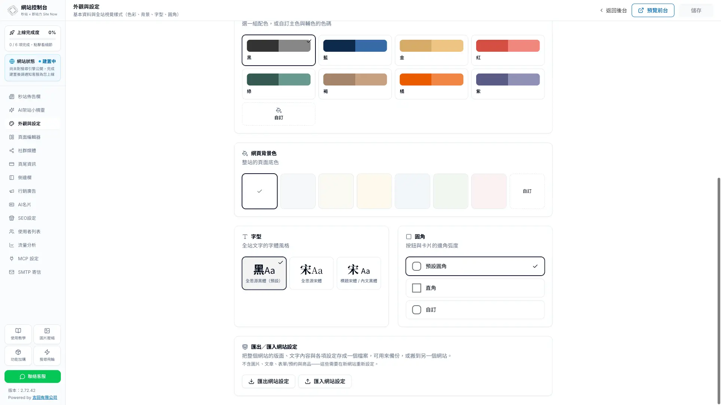Choose the 全思源宋體 font option
Viewport: 721px width, 405px height.
(311, 273)
